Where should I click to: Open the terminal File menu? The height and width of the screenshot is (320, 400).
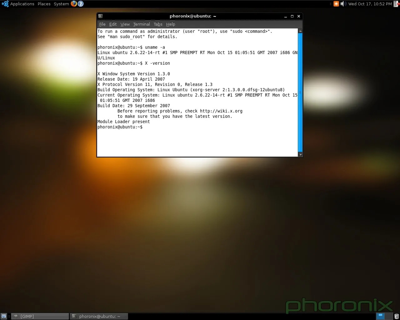tap(102, 24)
